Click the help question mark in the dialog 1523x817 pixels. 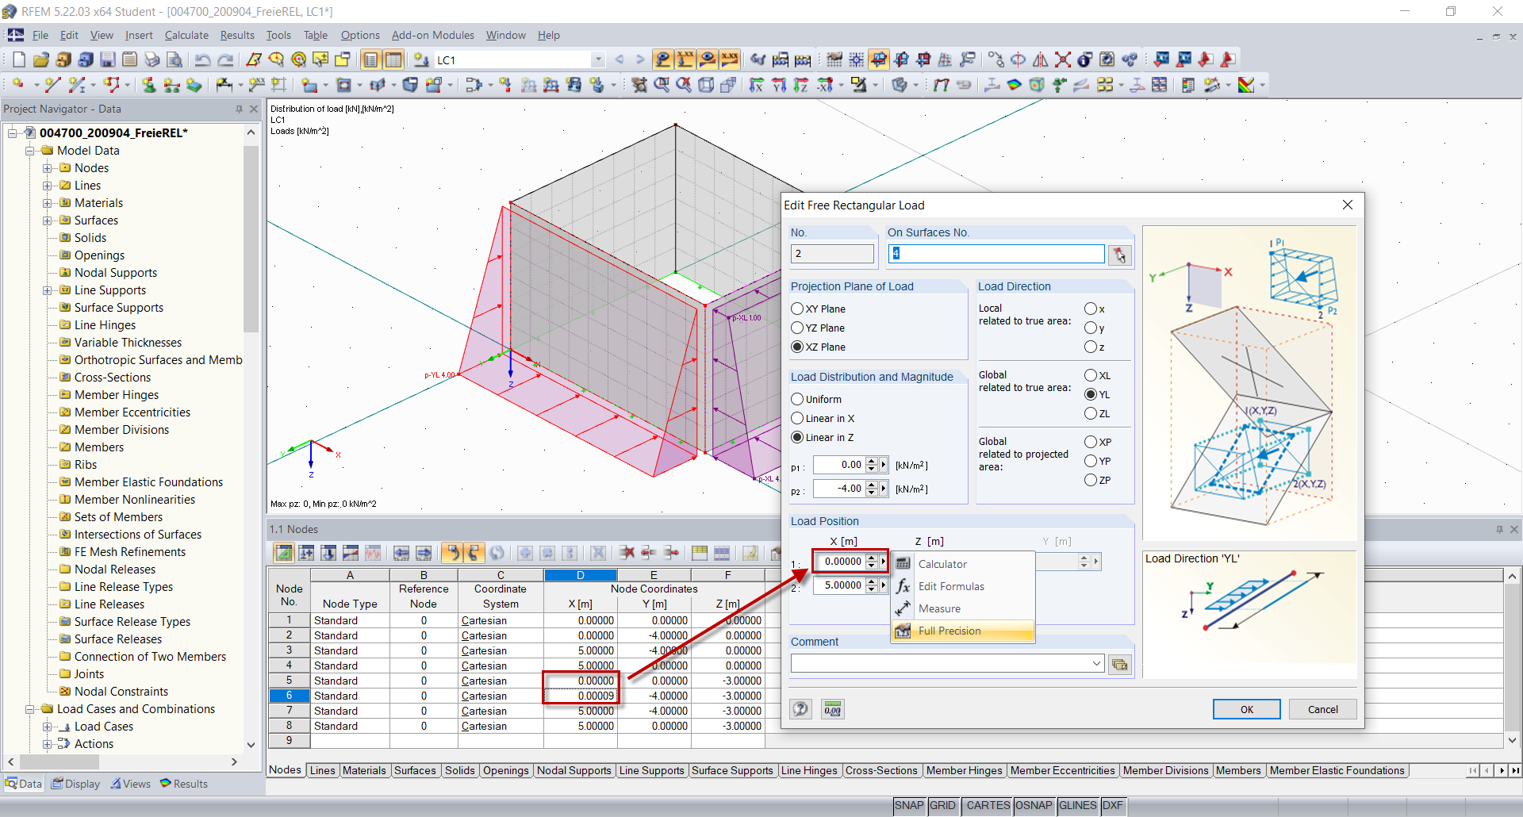tap(801, 709)
